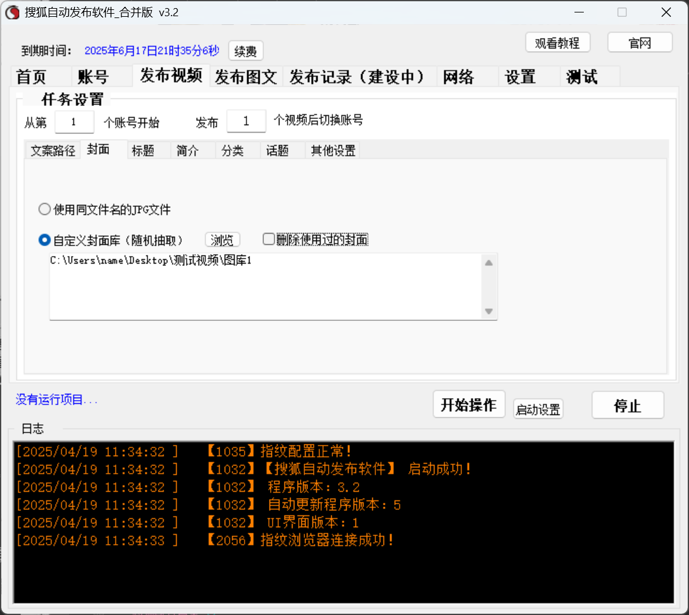
Task: Click the 官网 official site button
Action: (x=639, y=42)
